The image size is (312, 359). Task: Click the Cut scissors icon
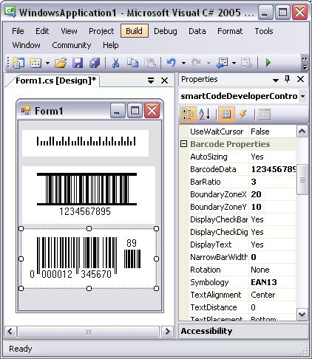[116, 63]
